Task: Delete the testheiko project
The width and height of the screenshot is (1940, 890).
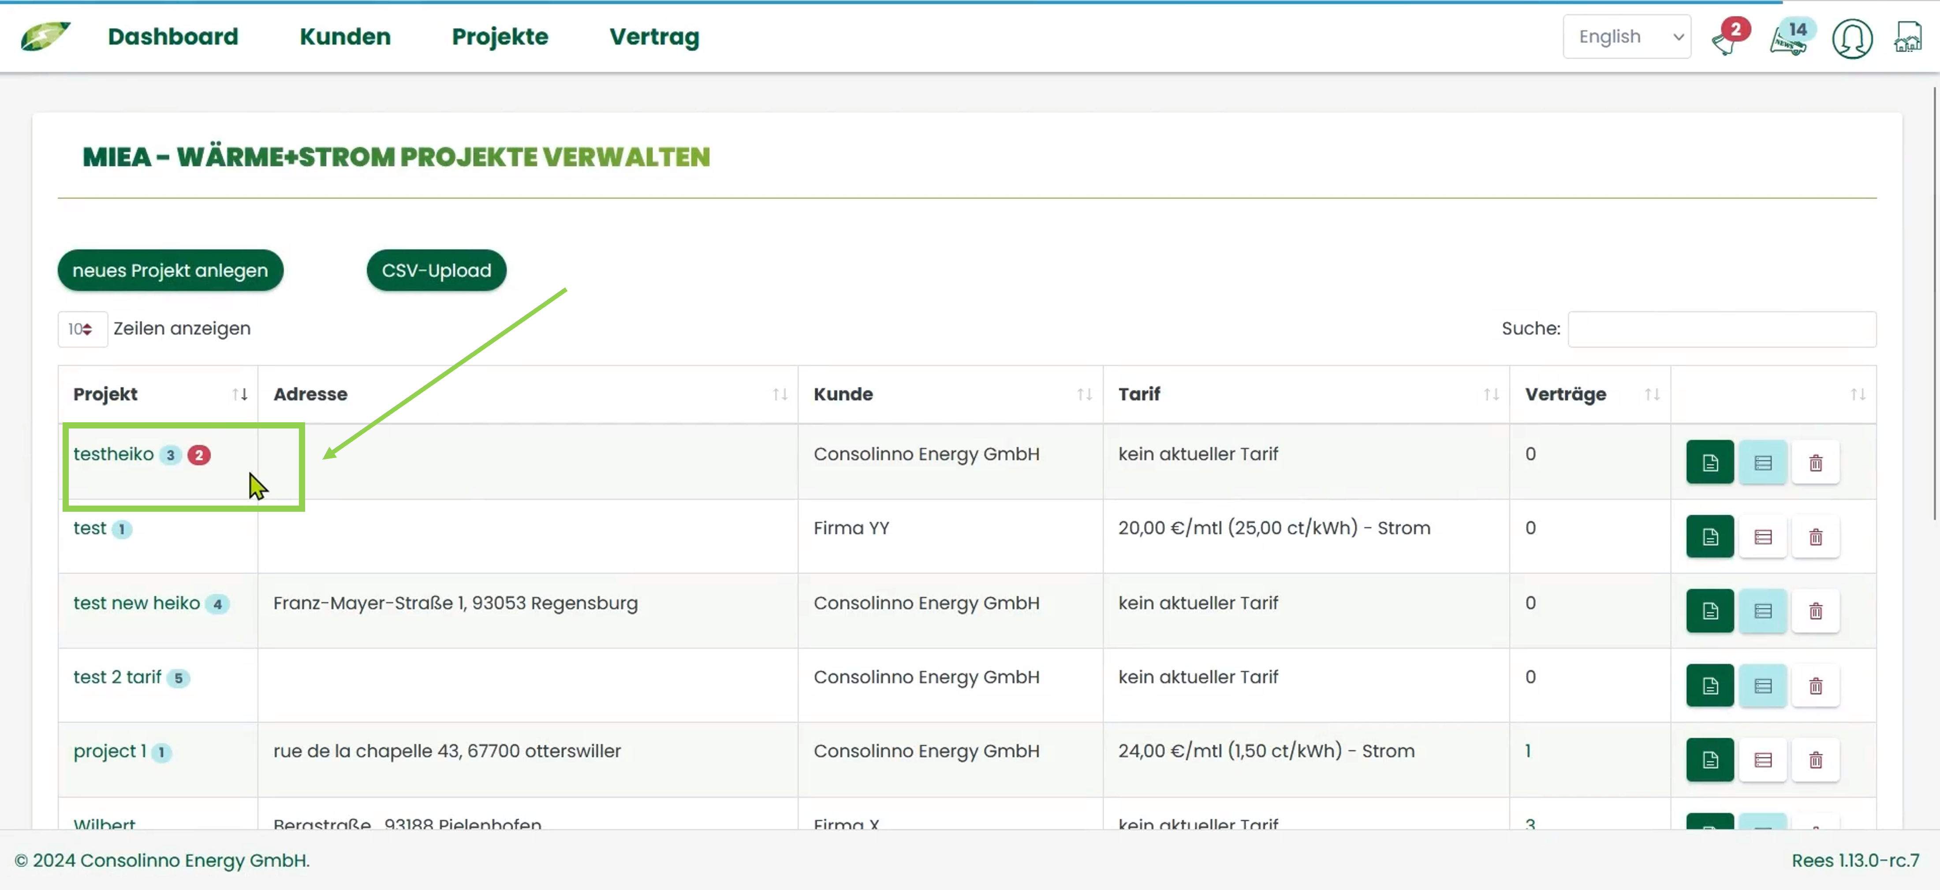Action: pos(1815,462)
